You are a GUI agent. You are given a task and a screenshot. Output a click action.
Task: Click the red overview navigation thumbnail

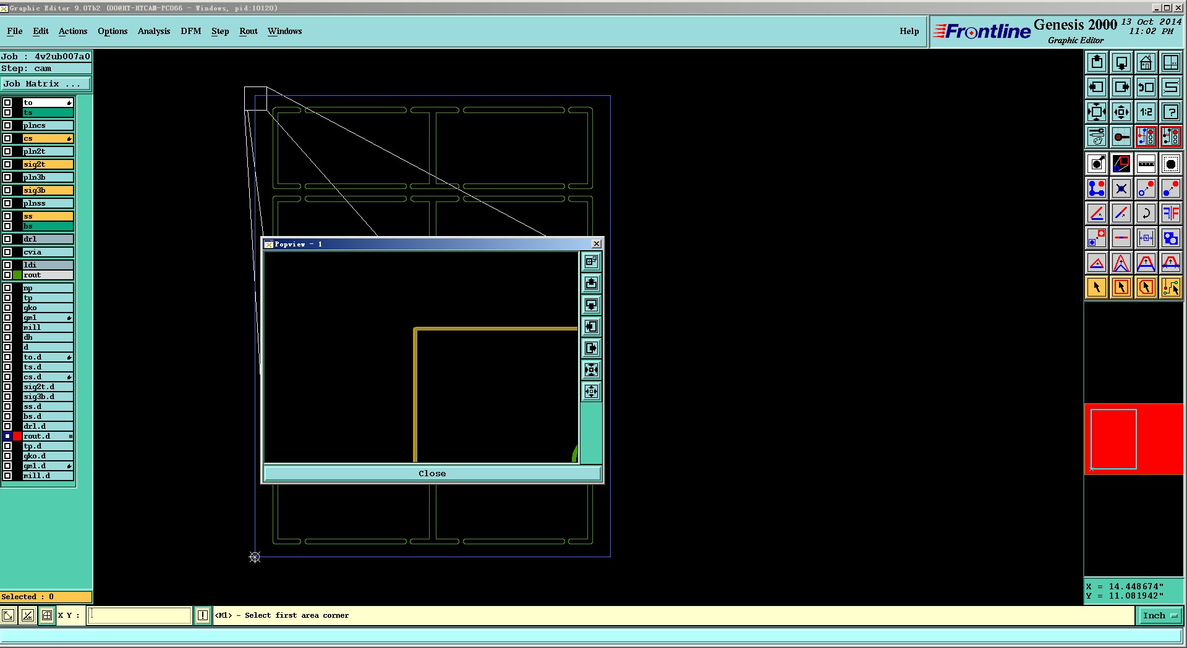click(x=1134, y=439)
